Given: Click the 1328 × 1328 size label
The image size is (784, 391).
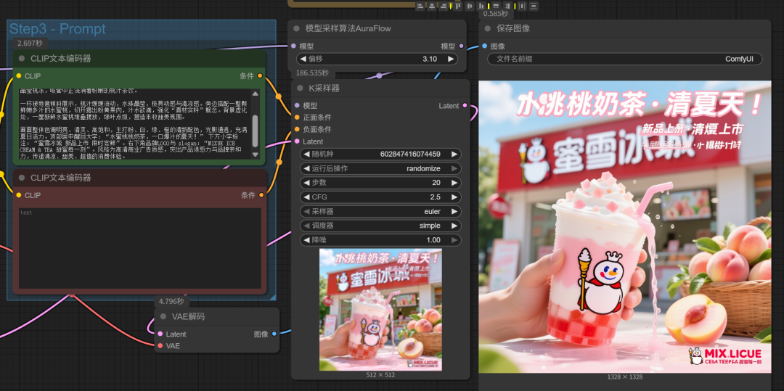Looking at the screenshot, I should click(x=625, y=377).
